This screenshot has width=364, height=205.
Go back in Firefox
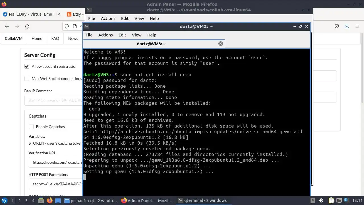point(7,26)
